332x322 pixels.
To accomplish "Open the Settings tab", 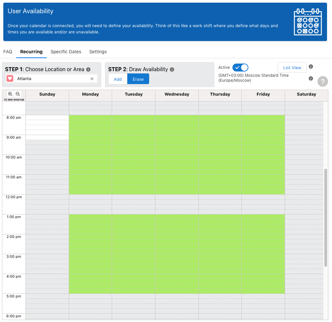I will 98,52.
